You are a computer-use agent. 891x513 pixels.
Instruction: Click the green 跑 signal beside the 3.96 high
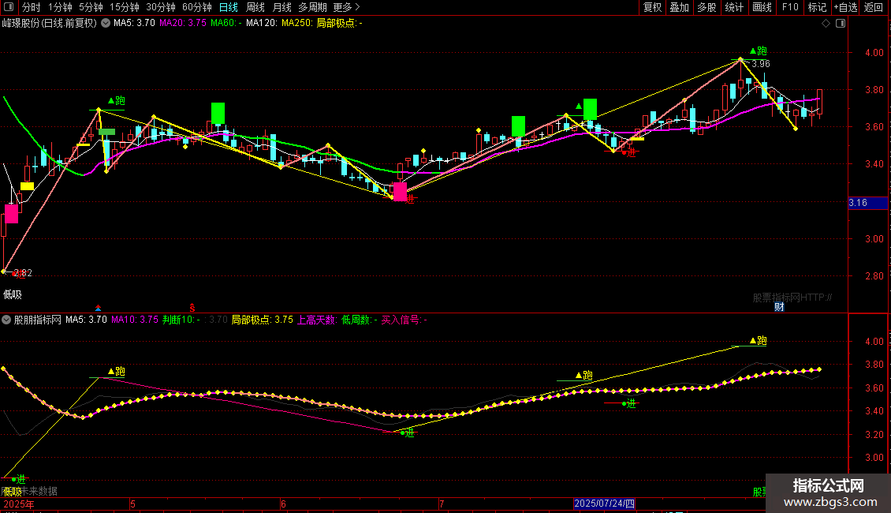click(x=759, y=51)
